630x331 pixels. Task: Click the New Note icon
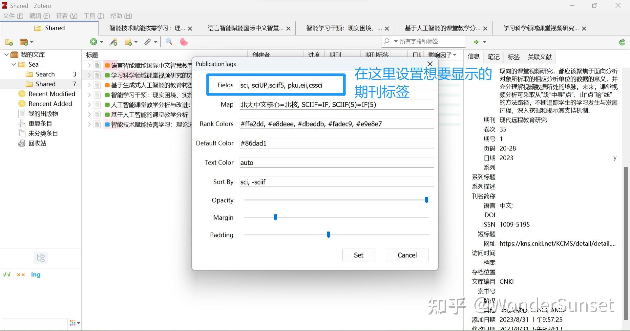[x=128, y=42]
